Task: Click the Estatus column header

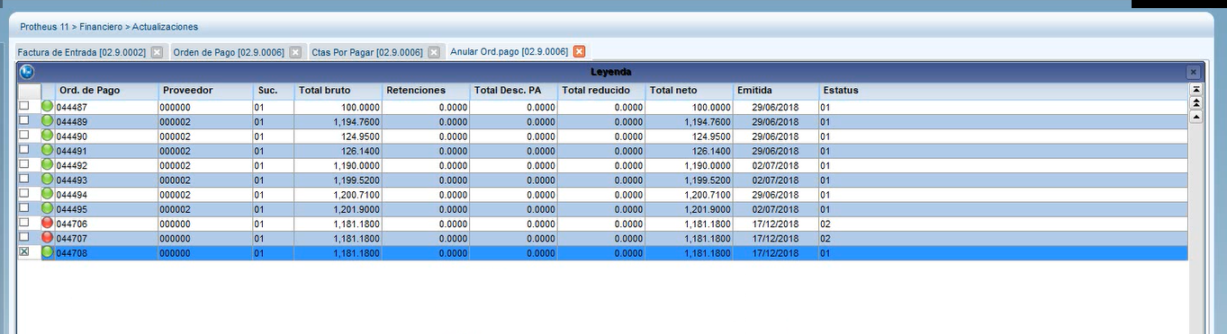Action: (x=1003, y=91)
